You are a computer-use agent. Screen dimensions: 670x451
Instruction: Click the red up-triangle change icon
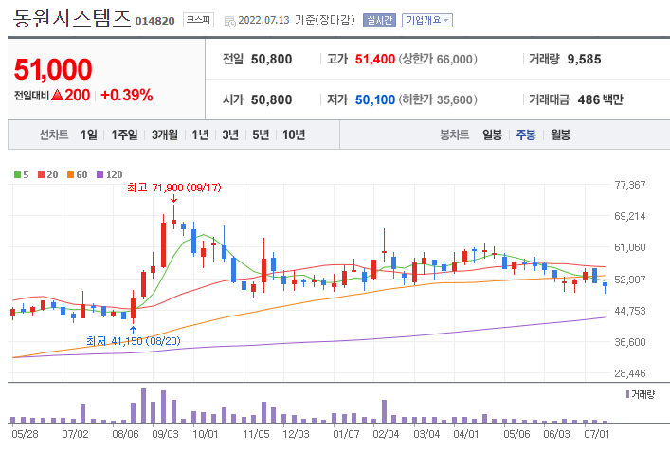tap(57, 95)
